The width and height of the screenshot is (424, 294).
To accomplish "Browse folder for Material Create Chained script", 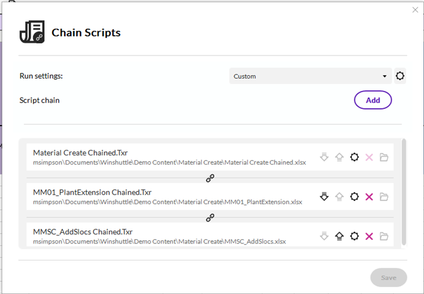I will [x=384, y=157].
